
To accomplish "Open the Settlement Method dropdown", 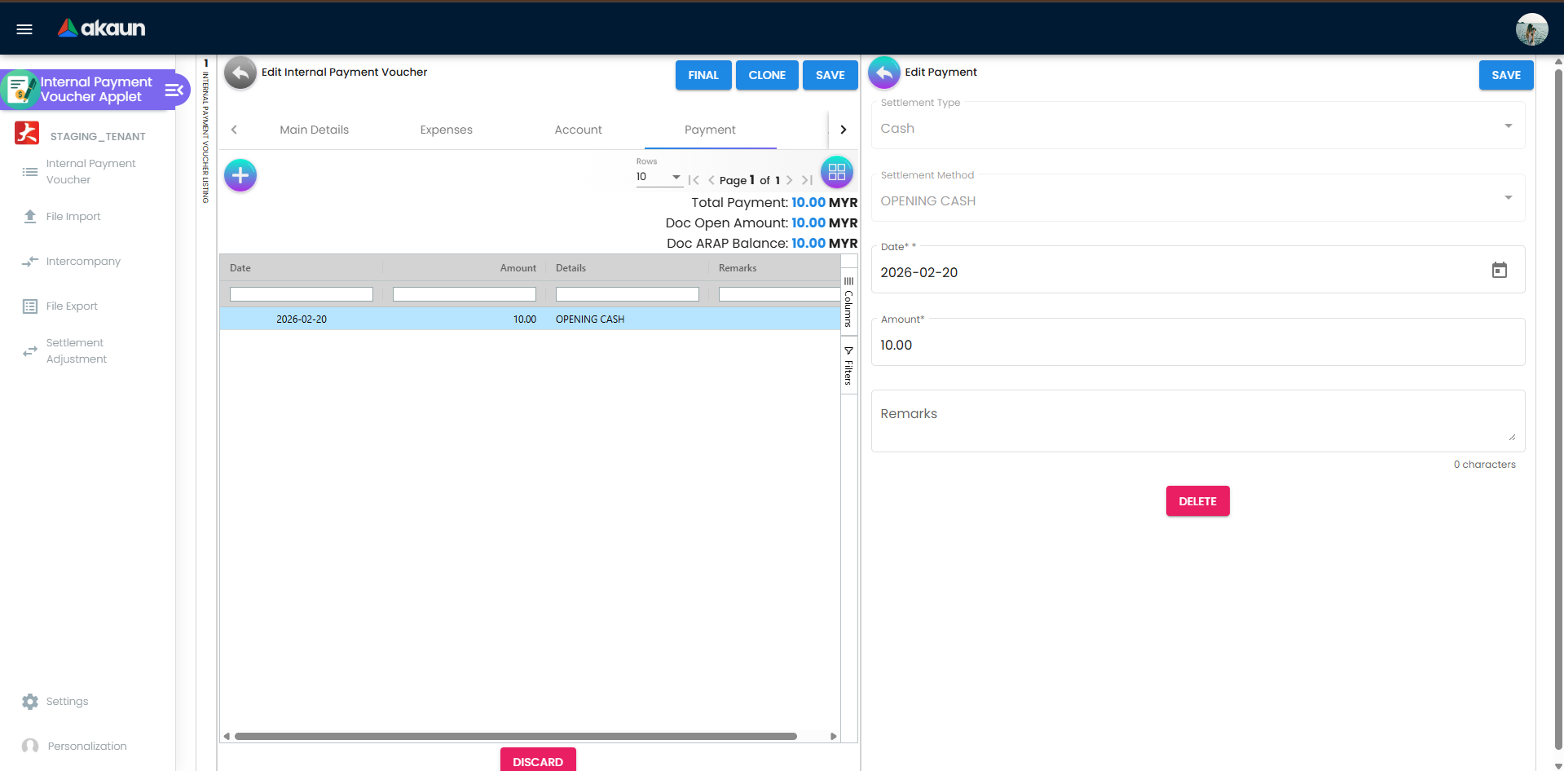I will coord(1509,197).
